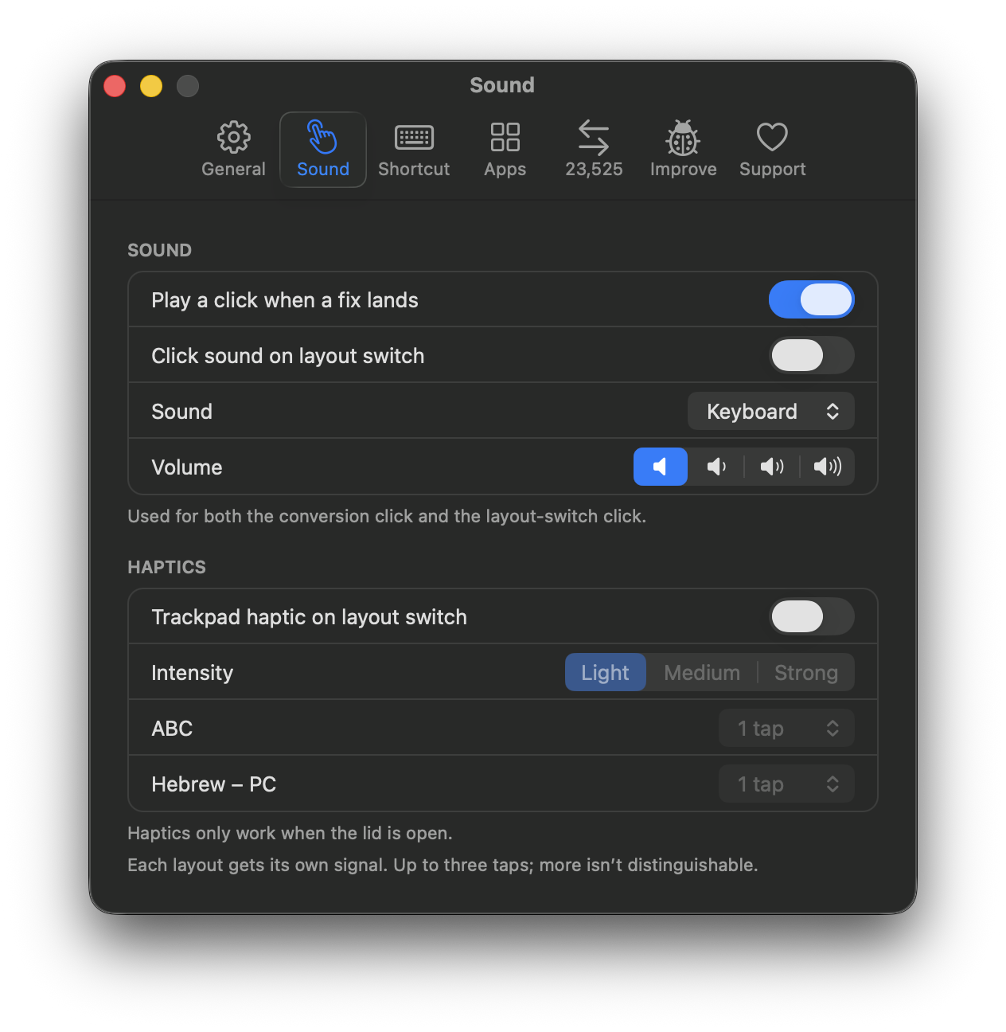Click the Sound window title text
The height and width of the screenshot is (1032, 1006).
tap(502, 85)
